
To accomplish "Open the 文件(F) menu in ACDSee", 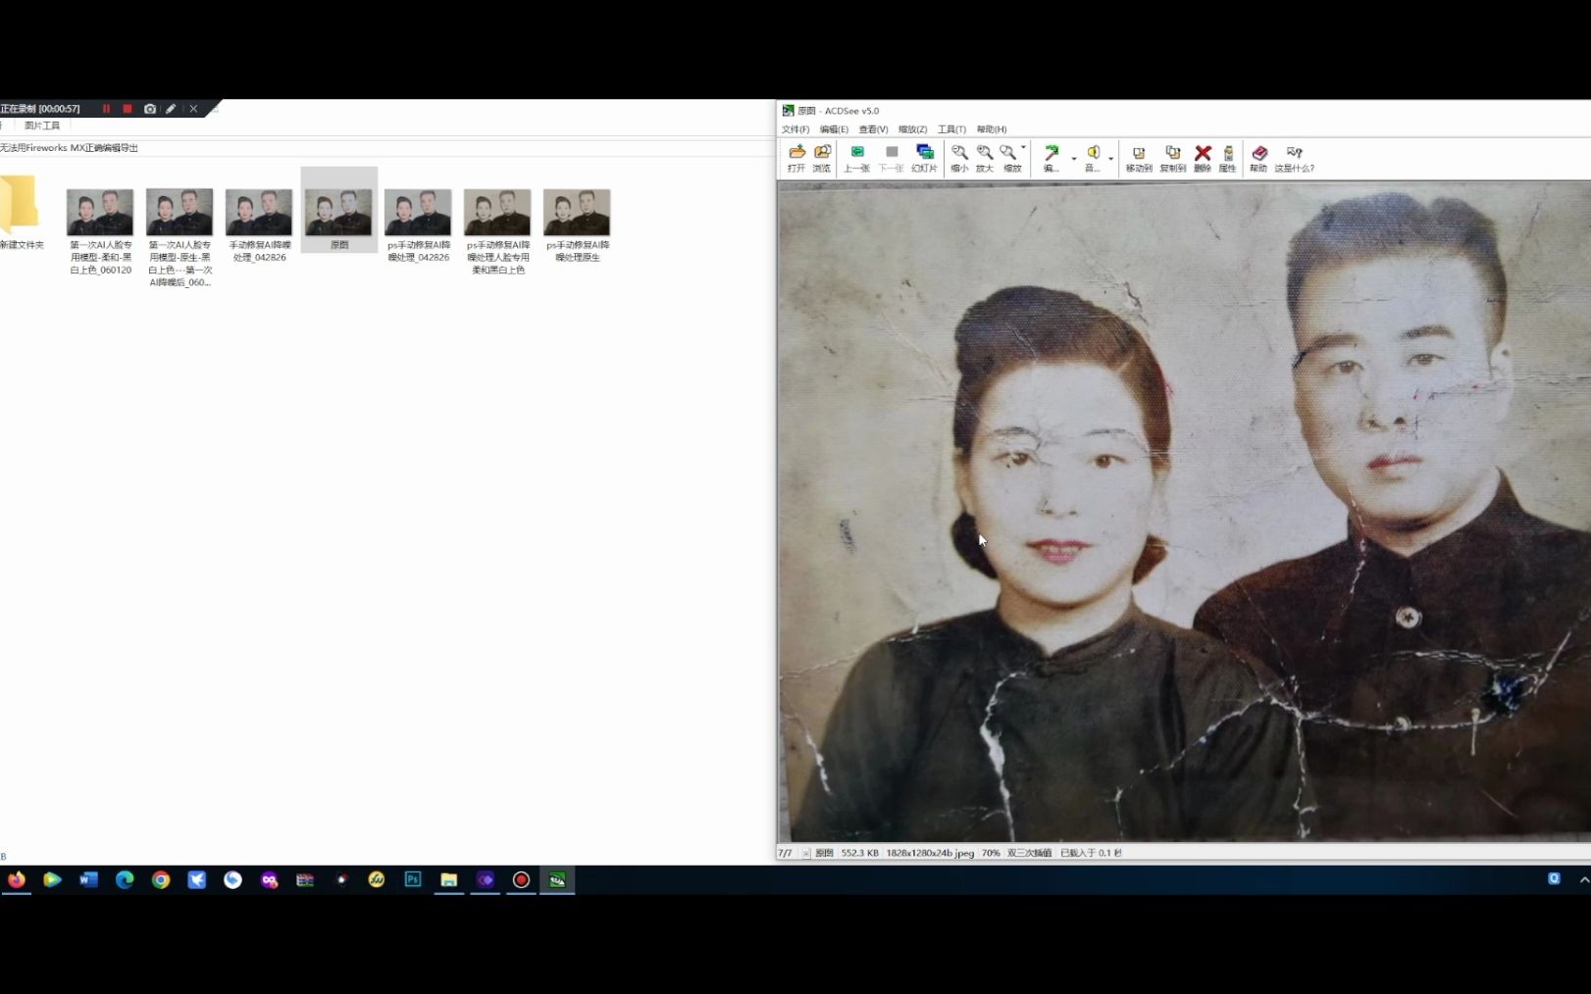I will tap(795, 129).
